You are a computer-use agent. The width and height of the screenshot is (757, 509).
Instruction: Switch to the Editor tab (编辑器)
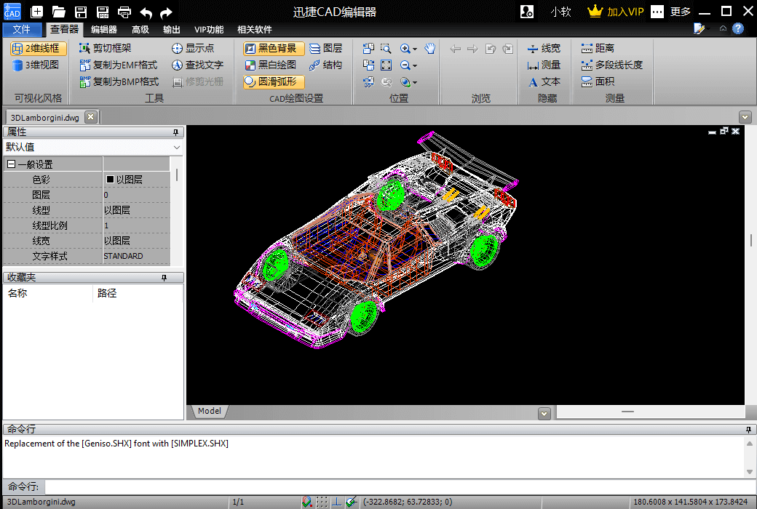pyautogui.click(x=104, y=29)
